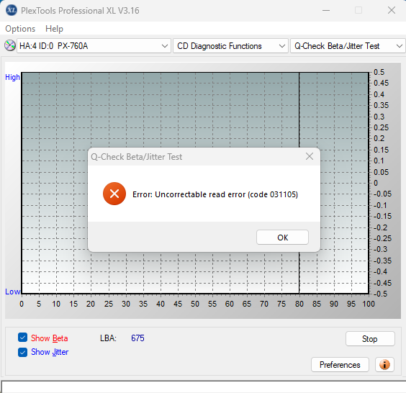This screenshot has width=406, height=393.
Task: Open the Preferences button
Action: tap(340, 364)
